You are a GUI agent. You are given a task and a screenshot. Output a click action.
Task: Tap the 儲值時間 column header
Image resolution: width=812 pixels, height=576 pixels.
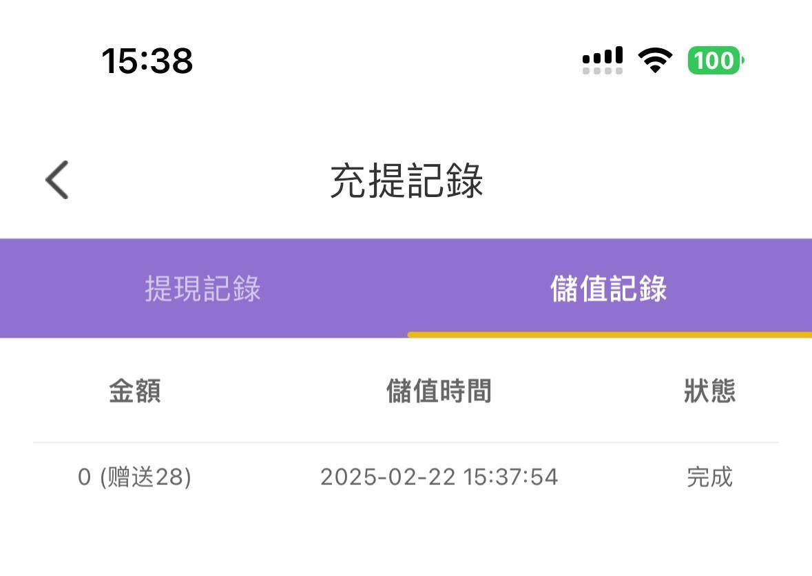click(x=439, y=391)
